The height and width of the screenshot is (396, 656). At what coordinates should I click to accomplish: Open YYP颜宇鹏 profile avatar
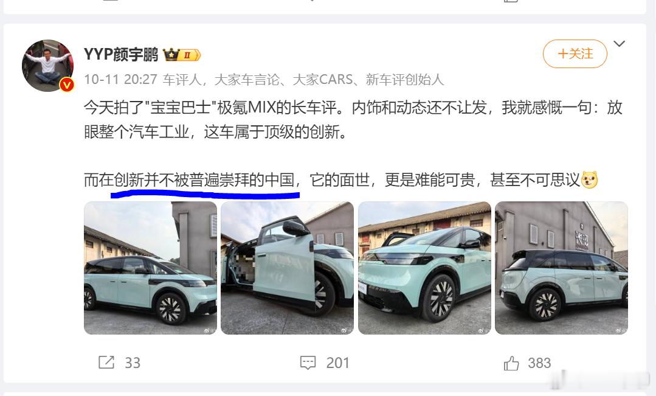click(47, 65)
